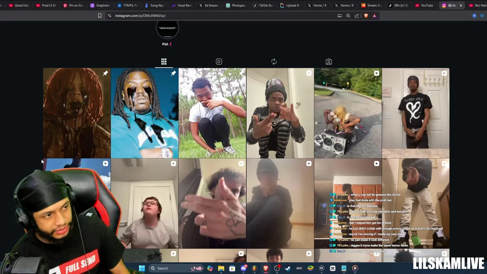487x274 pixels.
Task: Close the active Instagram tab
Action: tap(461, 5)
